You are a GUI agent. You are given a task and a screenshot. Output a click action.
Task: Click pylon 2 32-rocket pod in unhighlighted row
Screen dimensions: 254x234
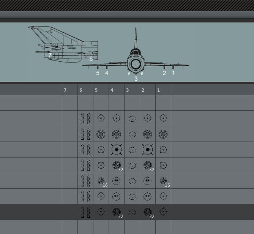tap(148, 165)
